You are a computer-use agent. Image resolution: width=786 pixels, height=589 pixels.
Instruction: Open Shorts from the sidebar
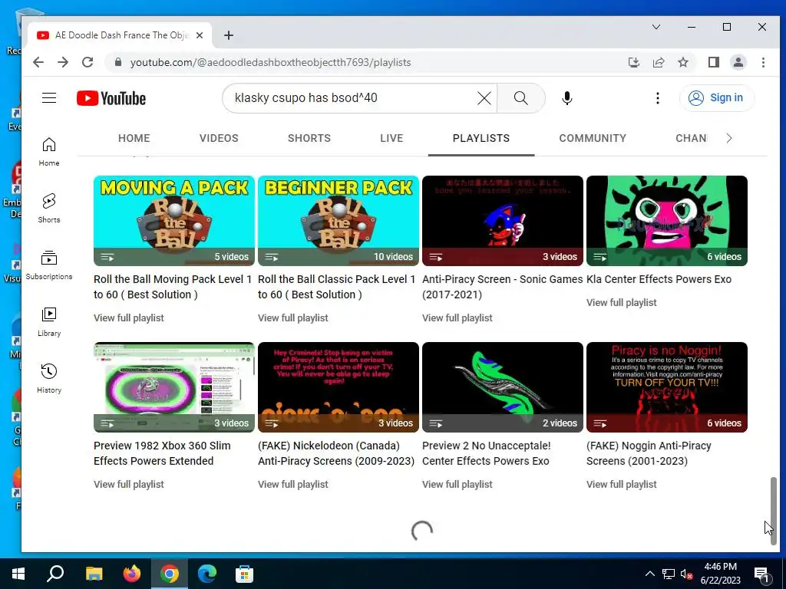tap(49, 209)
